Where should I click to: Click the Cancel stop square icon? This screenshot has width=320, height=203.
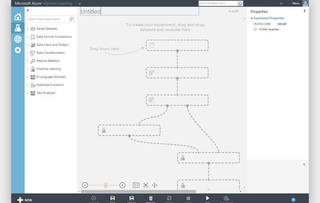(x=188, y=198)
